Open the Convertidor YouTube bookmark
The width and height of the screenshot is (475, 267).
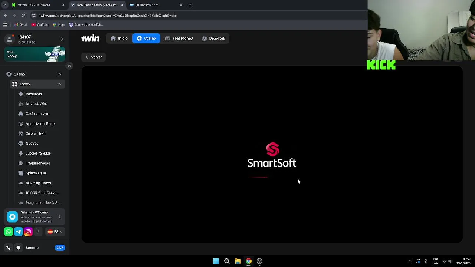pos(86,24)
